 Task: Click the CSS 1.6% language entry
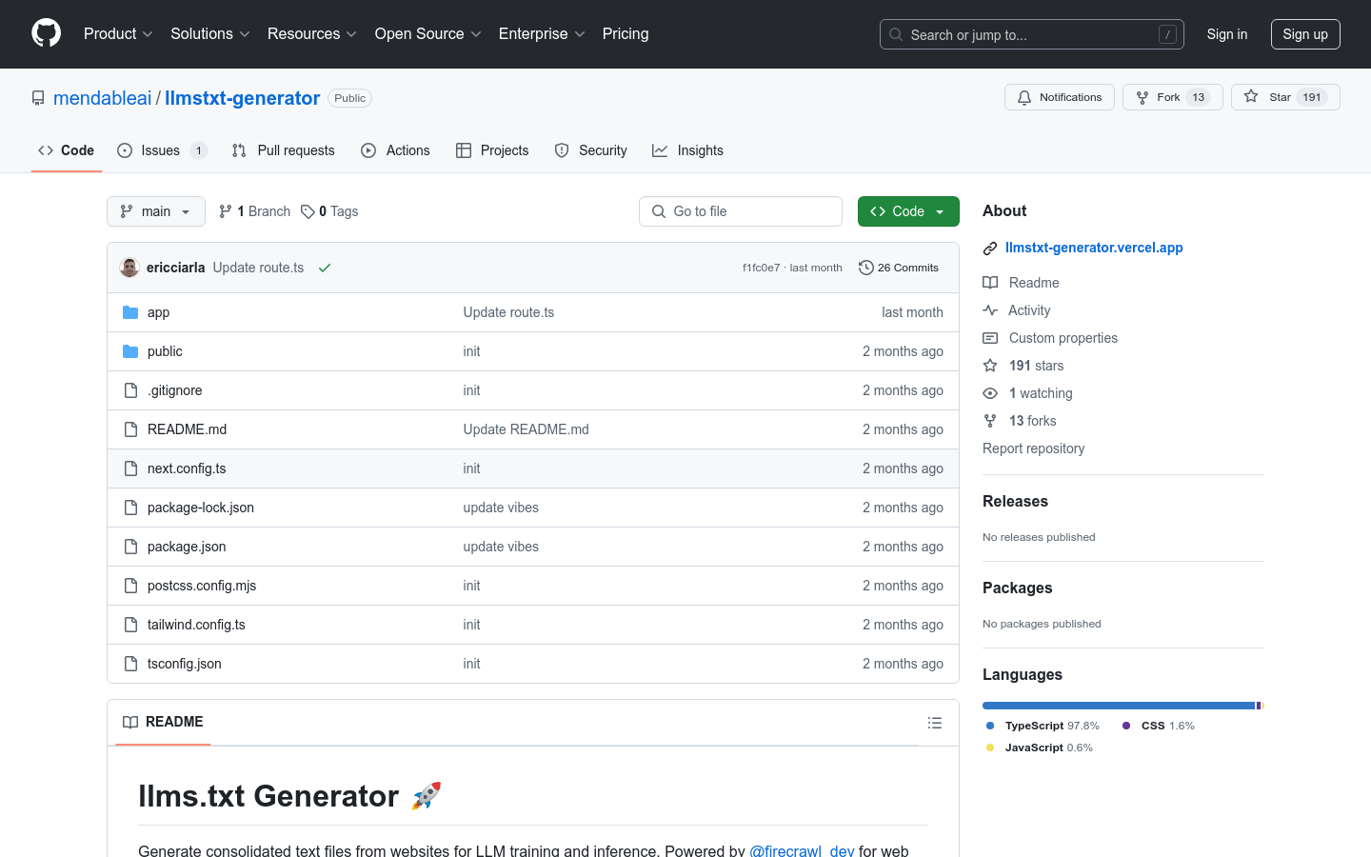click(1159, 726)
